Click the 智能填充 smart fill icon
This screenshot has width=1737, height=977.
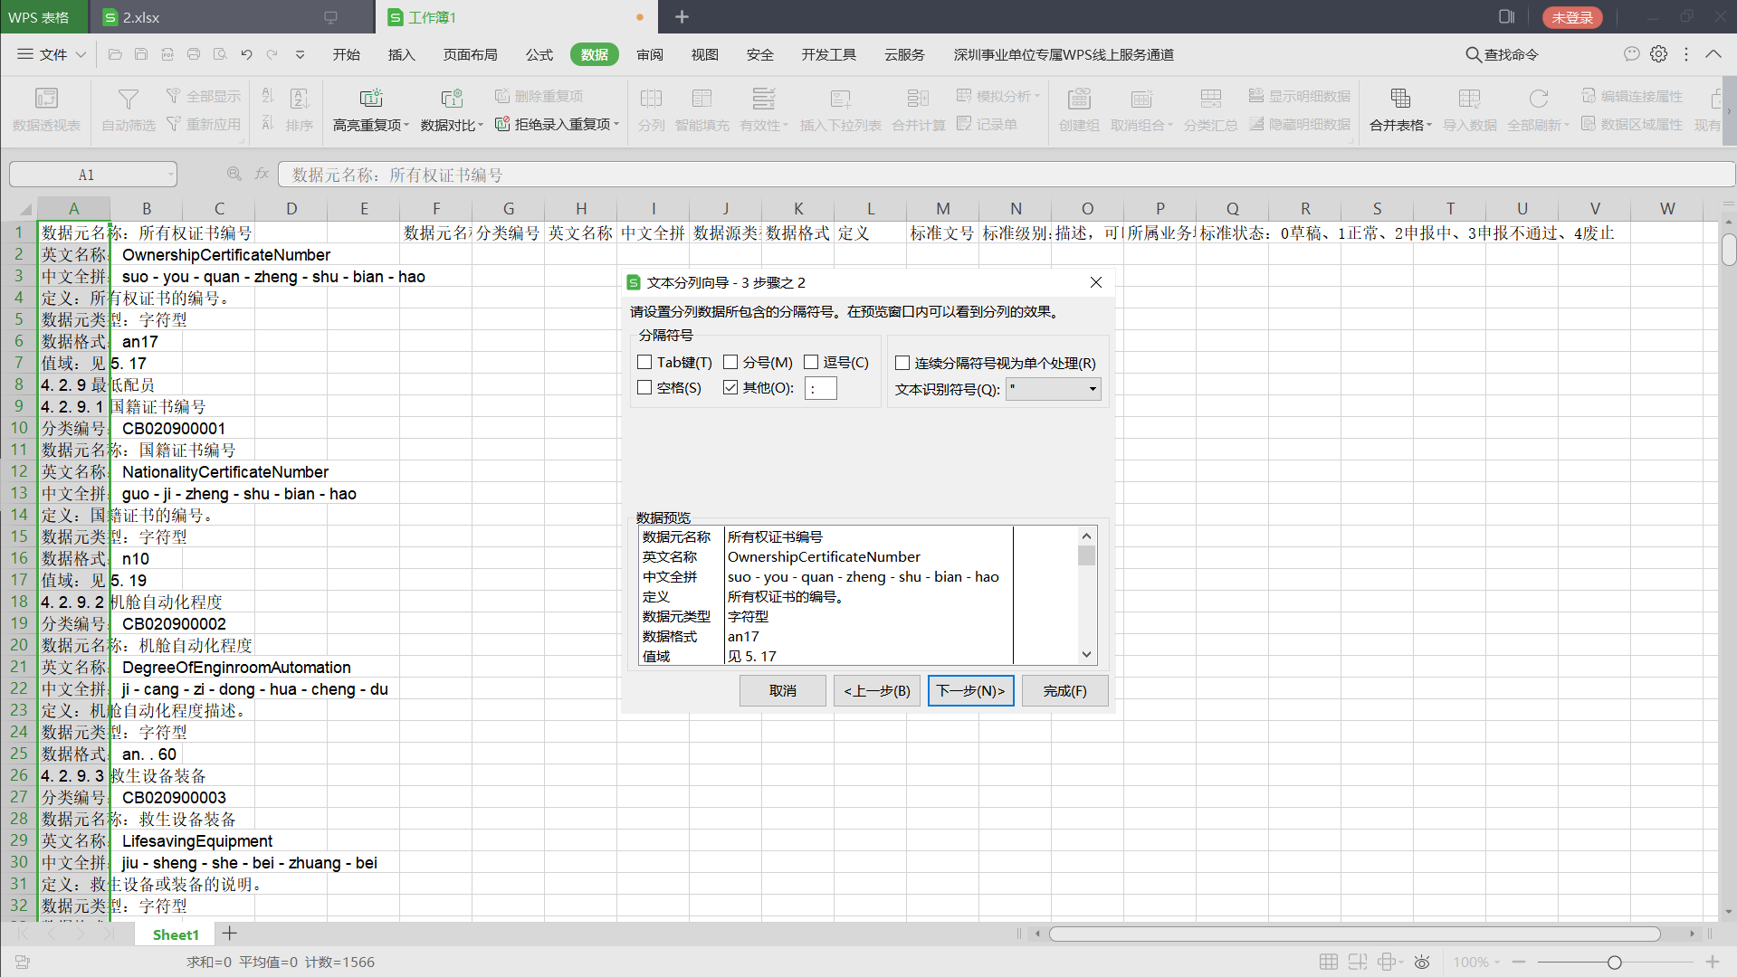pos(701,98)
